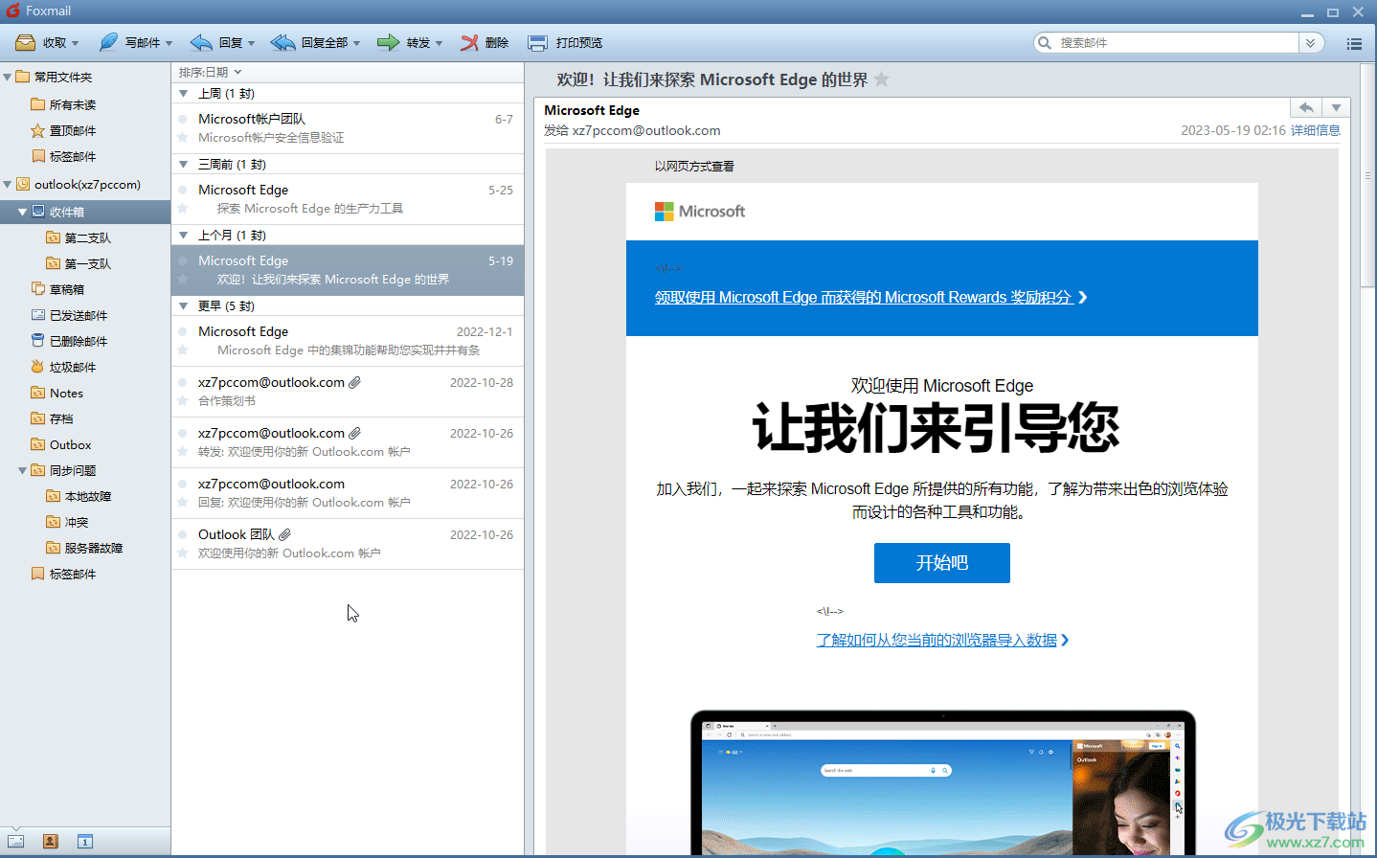
Task: Click the 开始吧 button
Action: click(x=942, y=563)
